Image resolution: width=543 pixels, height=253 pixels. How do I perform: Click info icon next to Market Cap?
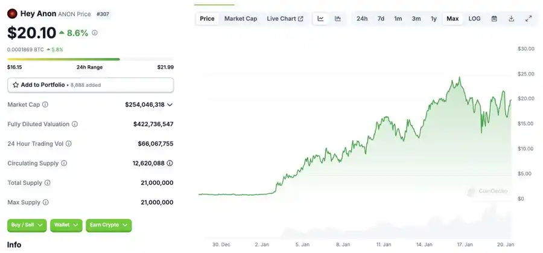tap(46, 104)
